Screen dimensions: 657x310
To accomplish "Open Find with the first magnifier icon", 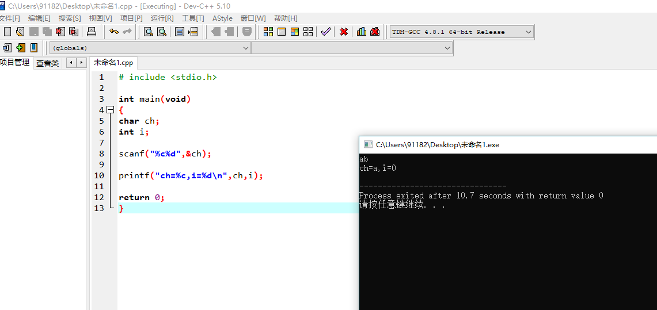I will [x=149, y=32].
